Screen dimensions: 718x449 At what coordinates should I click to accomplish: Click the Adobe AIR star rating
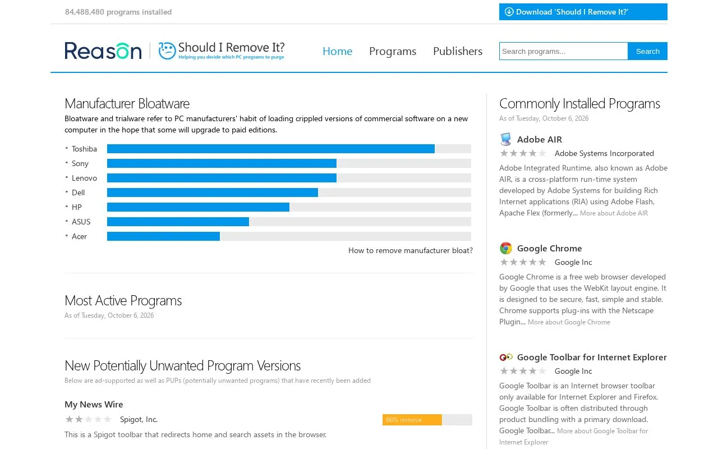pyautogui.click(x=523, y=153)
